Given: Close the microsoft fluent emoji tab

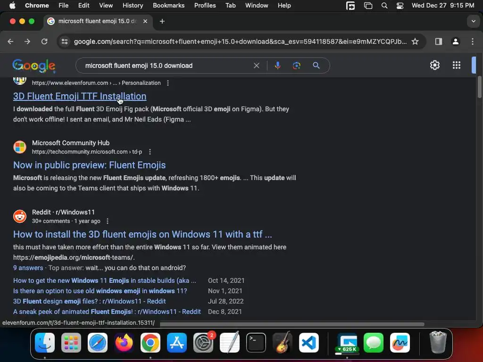Looking at the screenshot, I should pos(145,21).
